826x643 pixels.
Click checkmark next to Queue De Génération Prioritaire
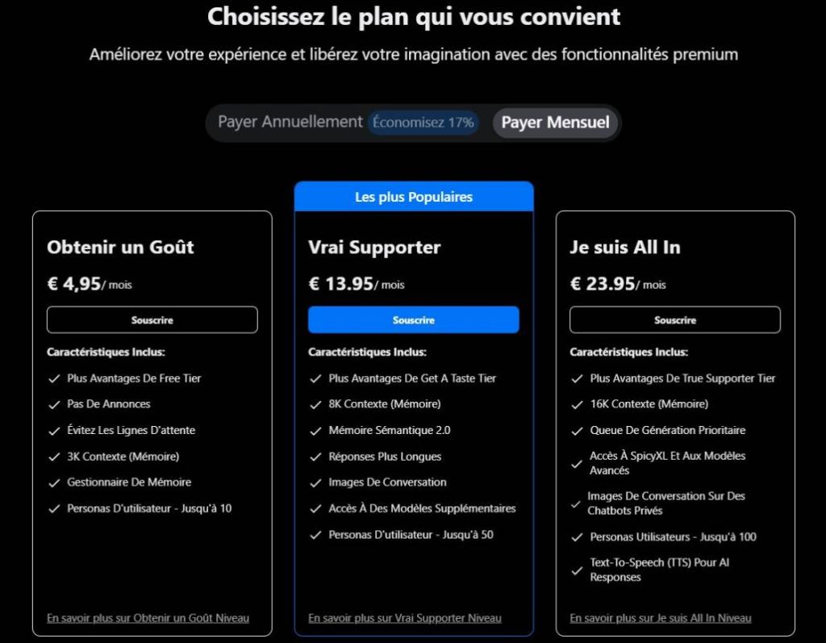pos(578,431)
